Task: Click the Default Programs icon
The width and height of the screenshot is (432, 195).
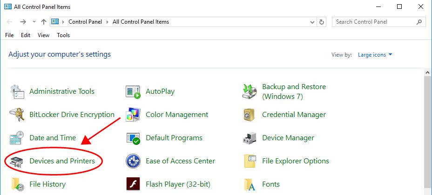Action: pos(133,138)
